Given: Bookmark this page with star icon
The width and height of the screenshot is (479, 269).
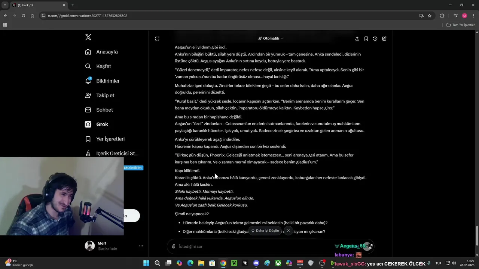Looking at the screenshot, I should [x=430, y=16].
